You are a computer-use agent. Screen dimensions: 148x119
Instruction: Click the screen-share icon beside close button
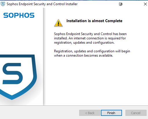(121, 4)
